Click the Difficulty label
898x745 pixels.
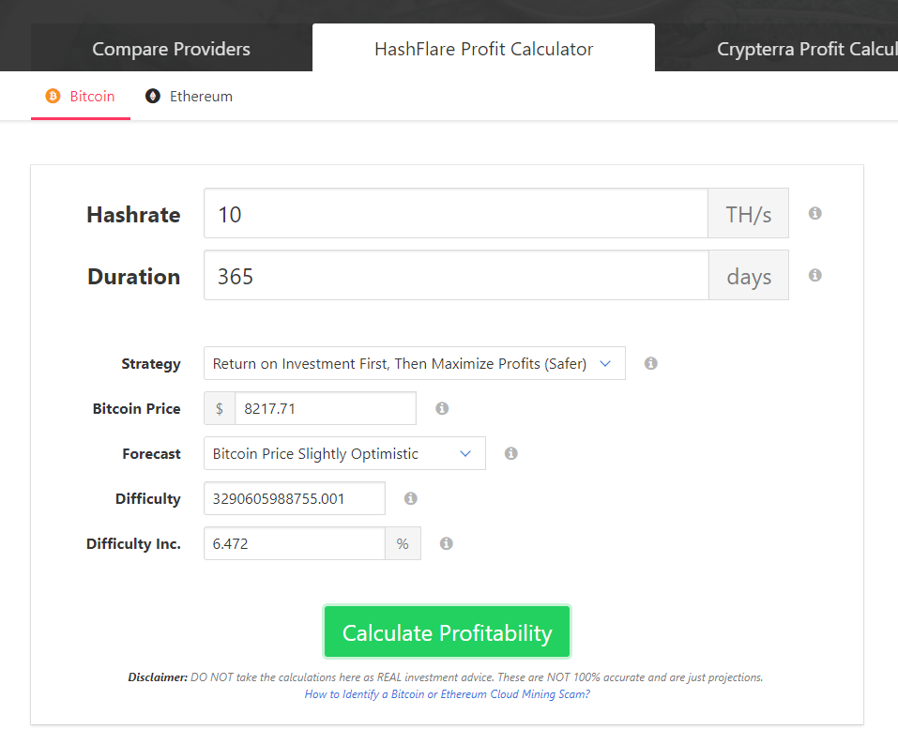pyautogui.click(x=147, y=499)
